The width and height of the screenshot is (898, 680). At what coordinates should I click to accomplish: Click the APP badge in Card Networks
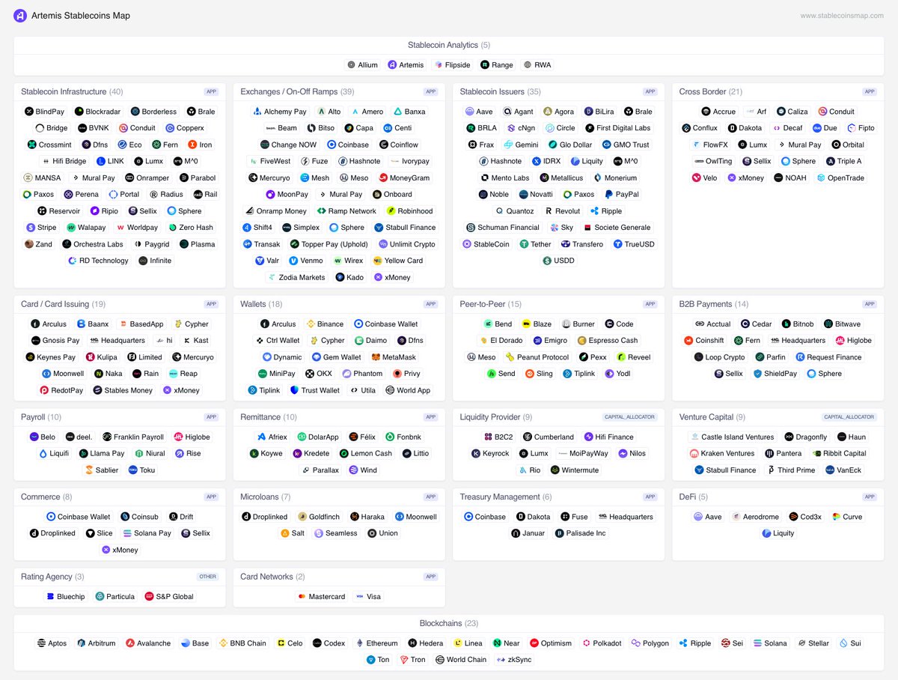click(431, 577)
